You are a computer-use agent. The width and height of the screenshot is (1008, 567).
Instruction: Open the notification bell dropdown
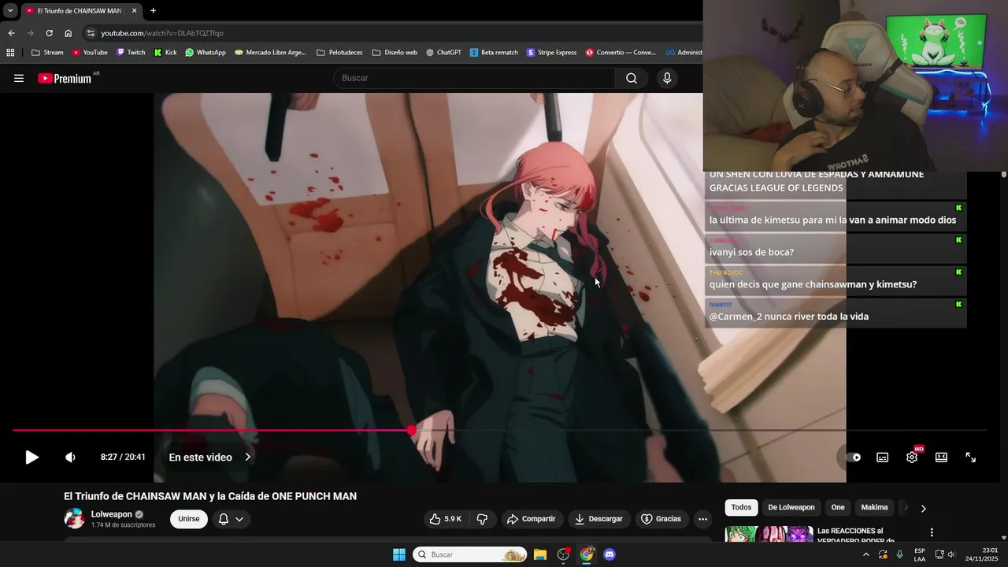coord(231,519)
